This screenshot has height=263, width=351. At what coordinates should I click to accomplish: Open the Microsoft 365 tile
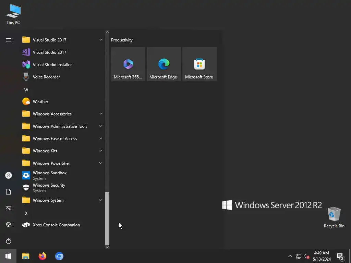pyautogui.click(x=128, y=64)
